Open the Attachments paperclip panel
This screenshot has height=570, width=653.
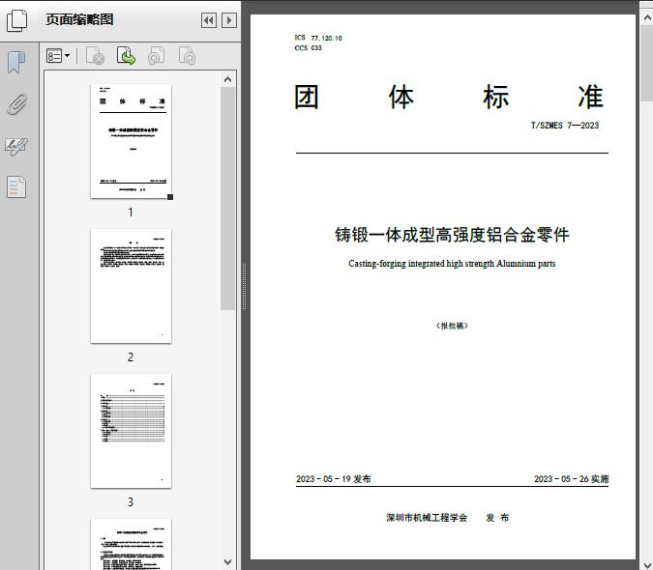[16, 104]
